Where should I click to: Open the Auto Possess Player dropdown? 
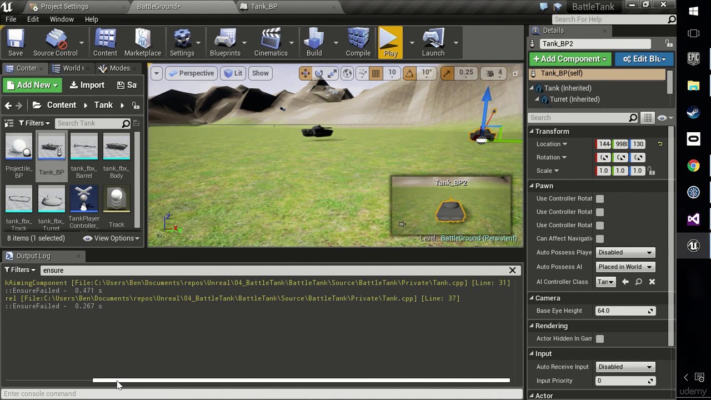[625, 253]
